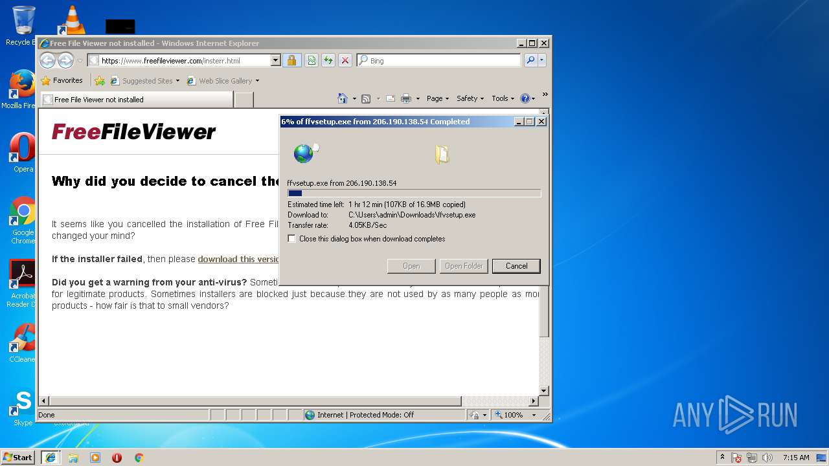
Task: Click the Chrome icon in taskbar
Action: [x=139, y=458]
